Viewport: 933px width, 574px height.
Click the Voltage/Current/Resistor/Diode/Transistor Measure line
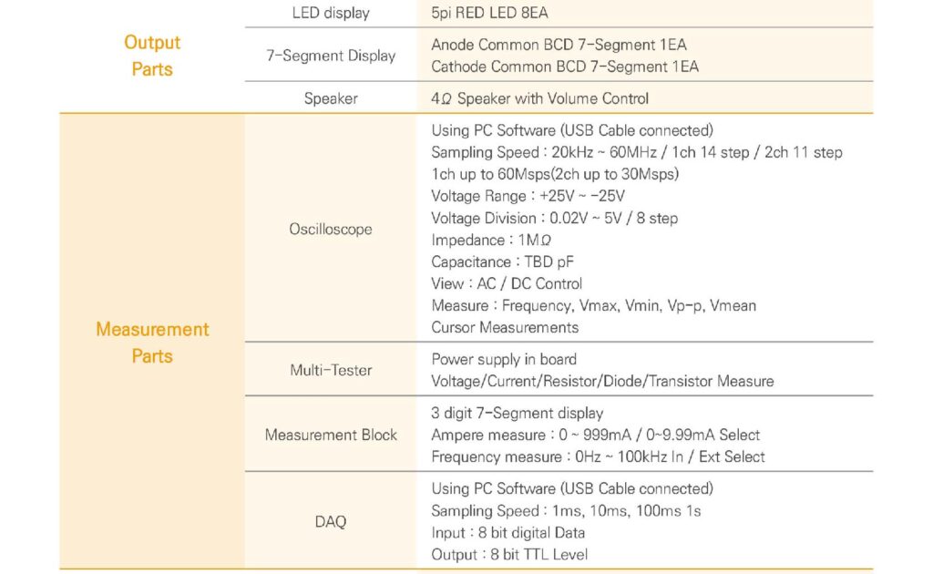[602, 381]
